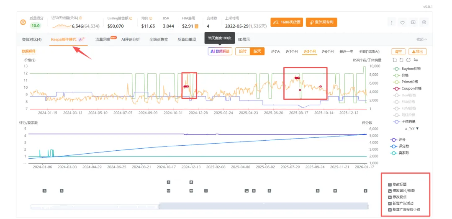Image resolution: width=452 pixels, height=219 pixels.
Task: Open info icon beside 均价
Action: [x=151, y=18]
